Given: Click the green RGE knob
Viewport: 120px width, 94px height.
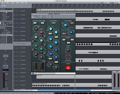Looking at the screenshot, I should pyautogui.click(x=36, y=45).
